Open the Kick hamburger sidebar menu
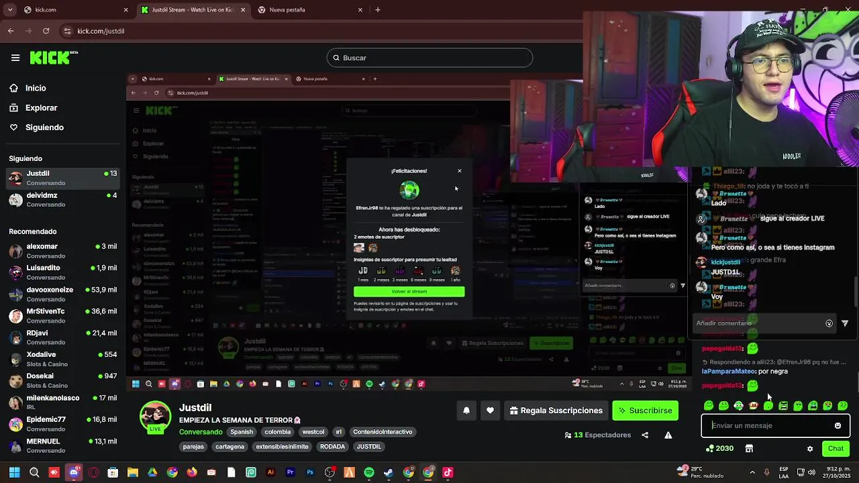 coord(15,58)
